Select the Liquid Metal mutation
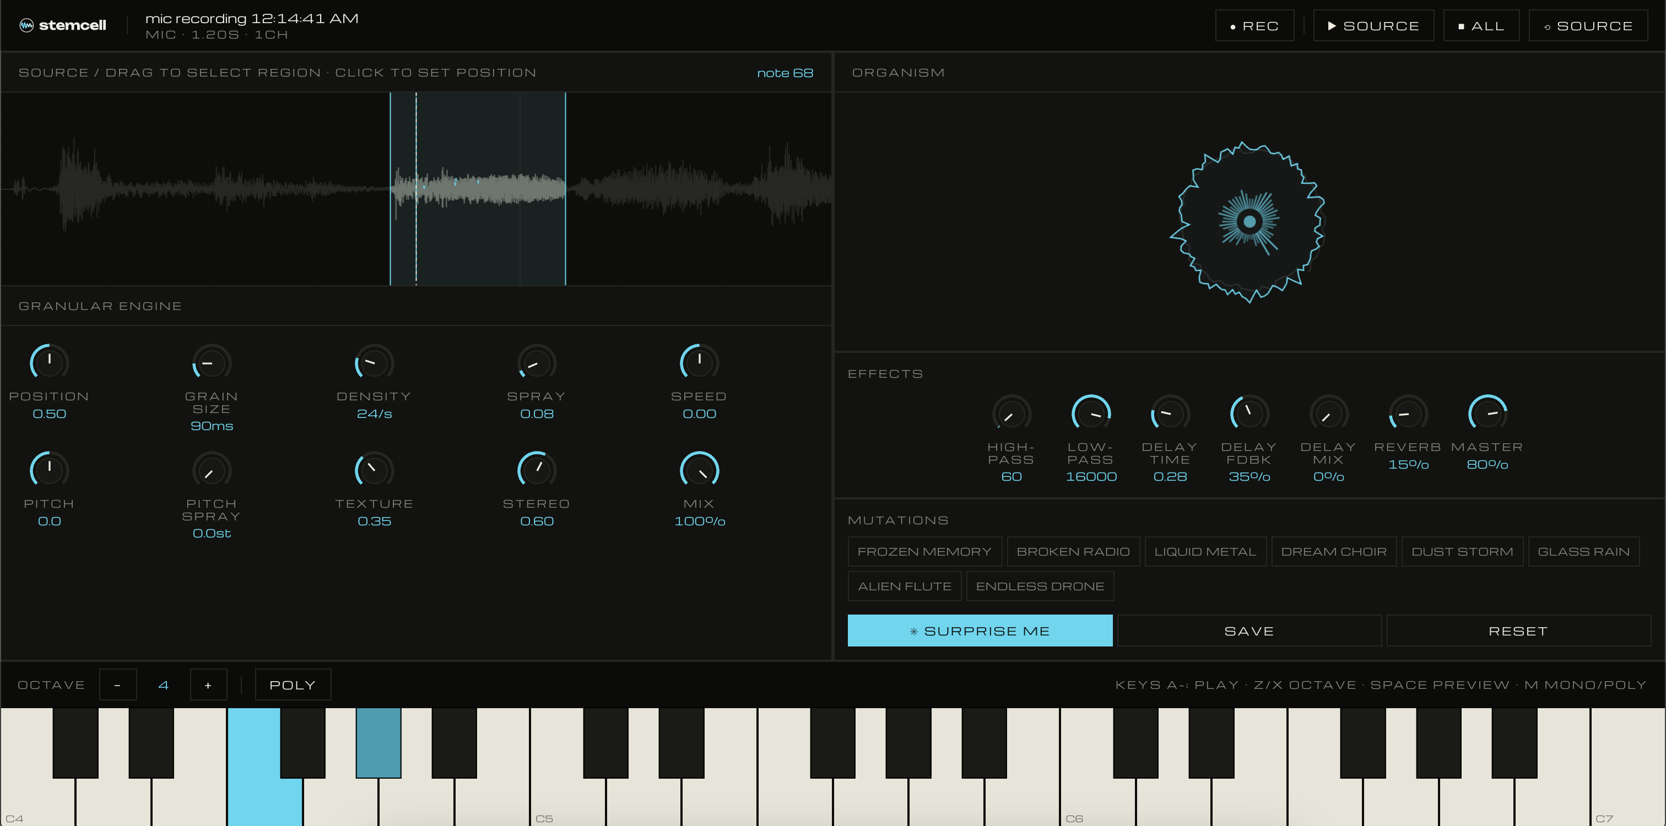The image size is (1666, 826). 1205,551
